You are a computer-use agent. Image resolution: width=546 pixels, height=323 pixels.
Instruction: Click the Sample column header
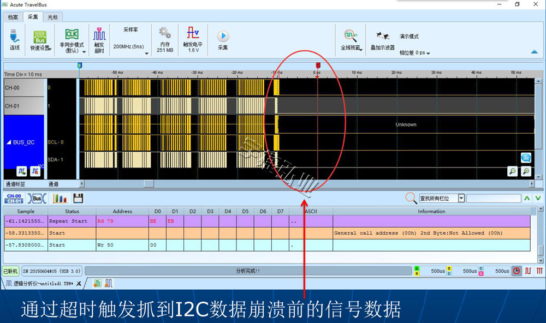click(x=26, y=211)
